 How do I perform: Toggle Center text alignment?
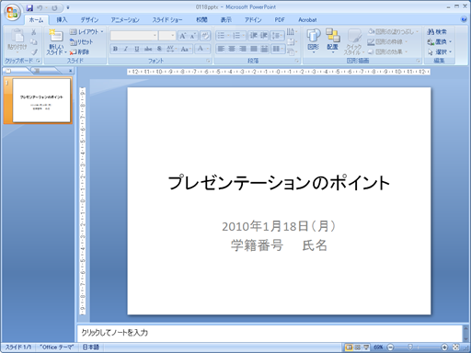232,49
